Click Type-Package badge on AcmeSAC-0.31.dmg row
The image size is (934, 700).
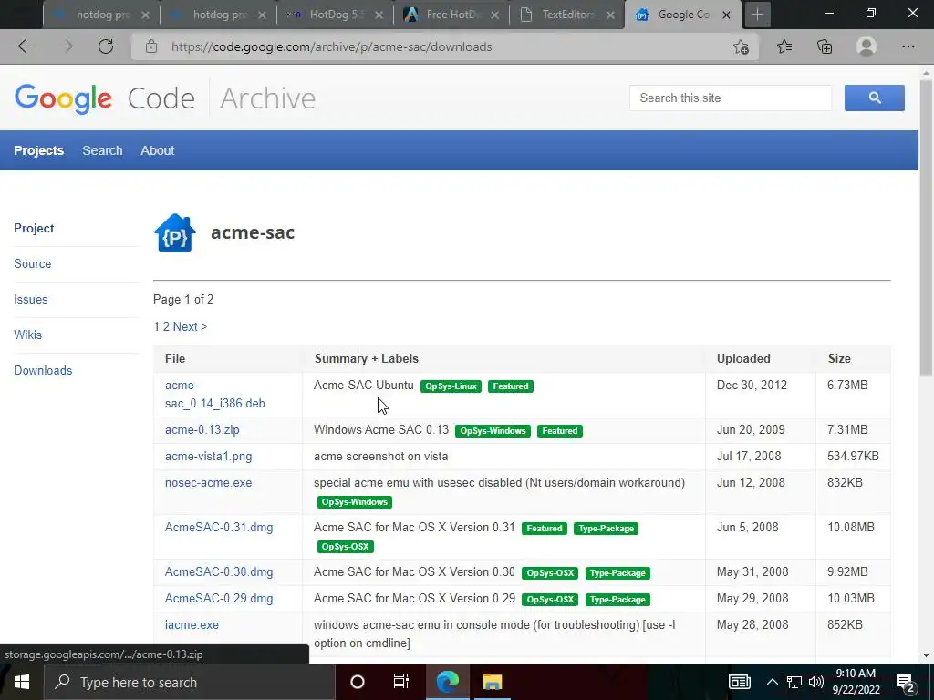pos(606,529)
